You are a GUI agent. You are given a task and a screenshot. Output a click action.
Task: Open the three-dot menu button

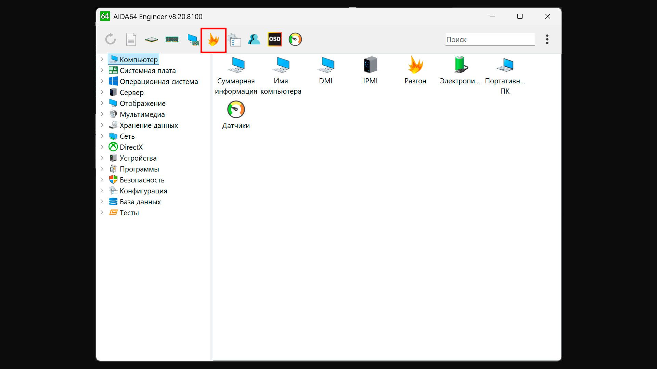[547, 39]
